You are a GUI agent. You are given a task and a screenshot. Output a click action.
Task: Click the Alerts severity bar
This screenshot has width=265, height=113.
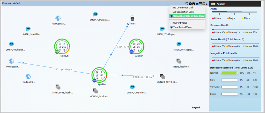click(x=234, y=12)
